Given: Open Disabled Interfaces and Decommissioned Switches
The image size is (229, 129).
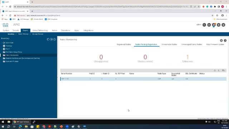Looking at the screenshot, I should 23,58.
